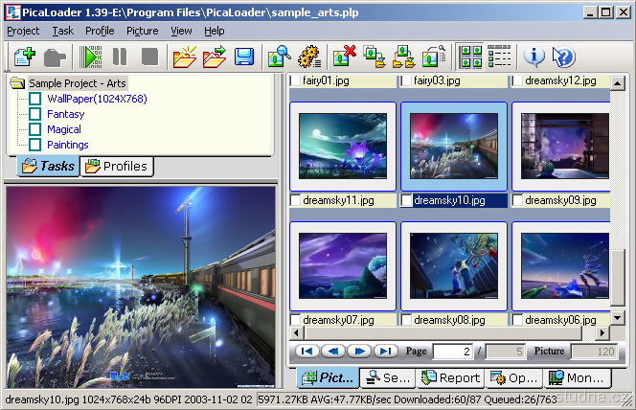This screenshot has width=636, height=410.
Task: Click the page number input field
Action: point(453,352)
